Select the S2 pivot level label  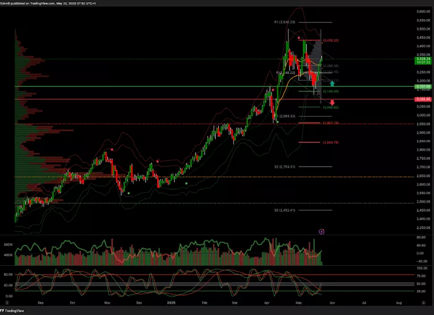point(284,167)
